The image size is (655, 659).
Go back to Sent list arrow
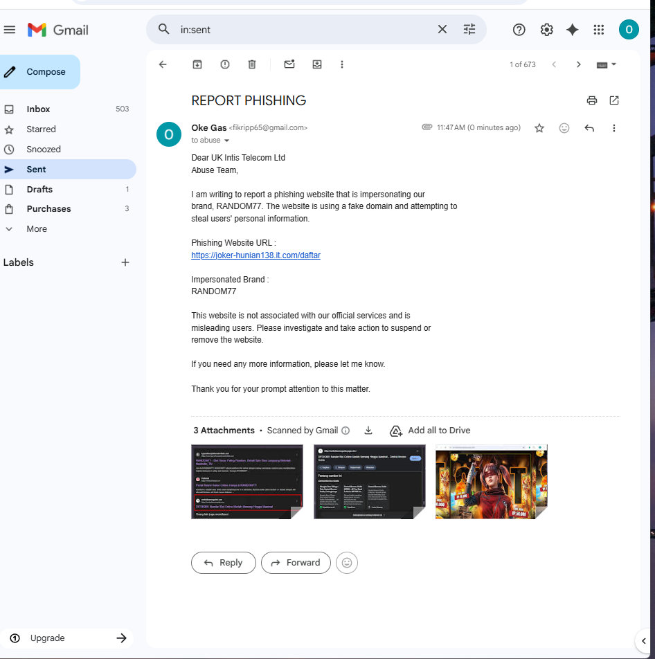tap(163, 64)
